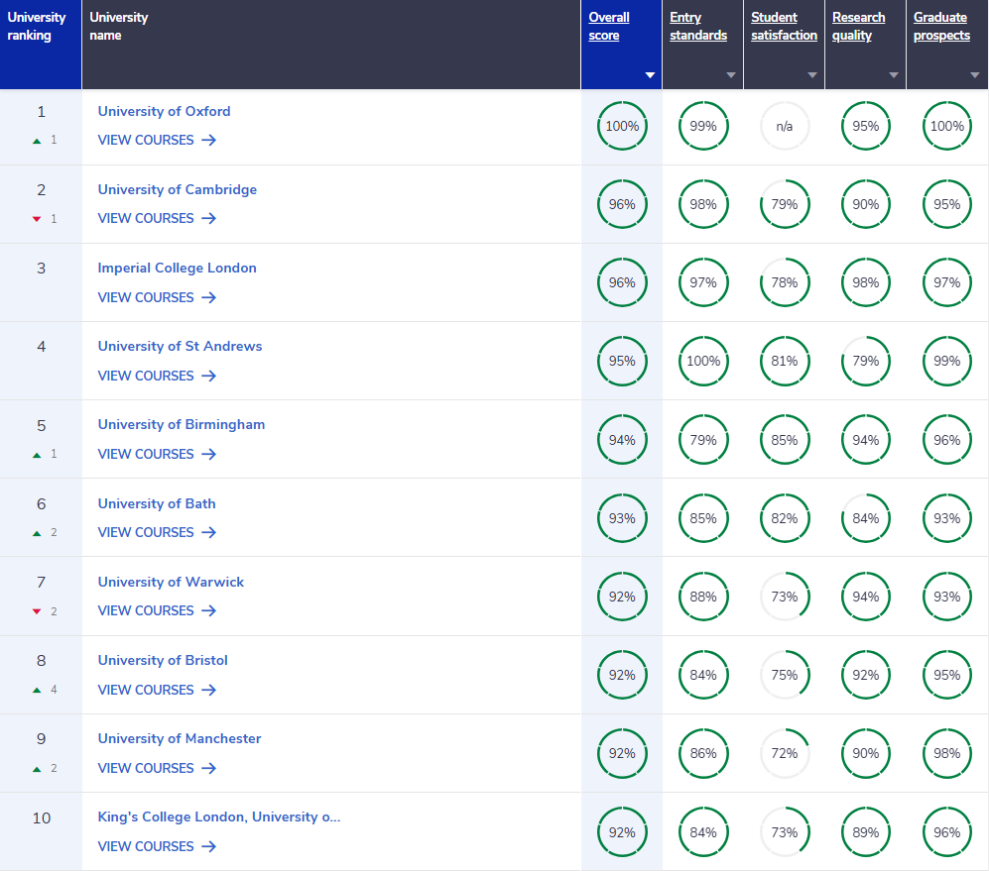Click Bristol's green rank-up triangle

[x=37, y=691]
